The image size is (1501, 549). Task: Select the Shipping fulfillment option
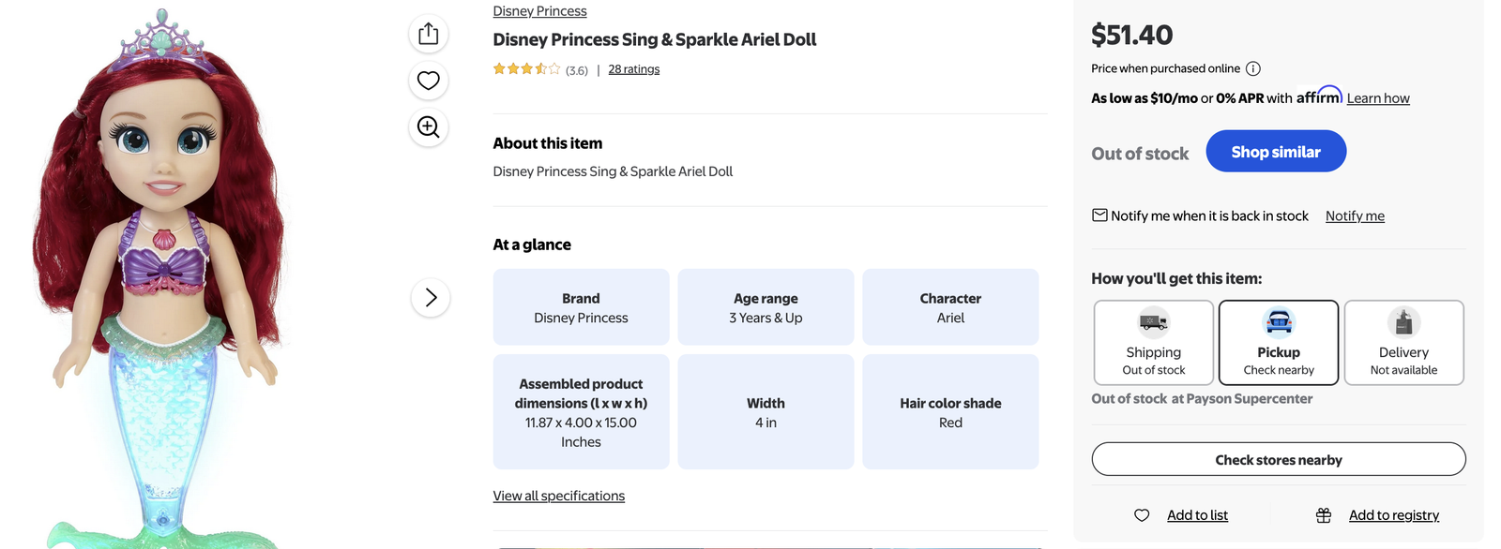coord(1154,343)
